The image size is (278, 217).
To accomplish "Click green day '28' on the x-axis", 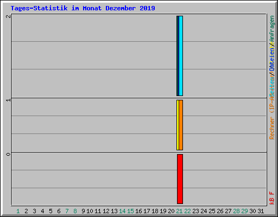I will click(236, 211).
